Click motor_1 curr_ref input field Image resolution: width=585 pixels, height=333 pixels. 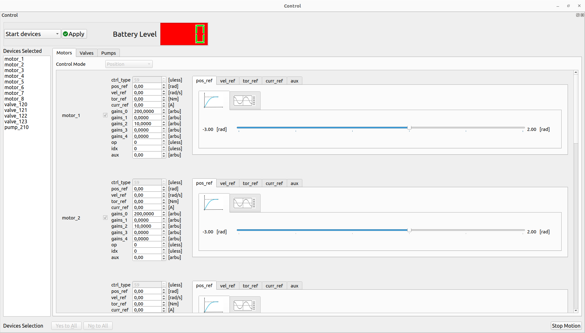pyautogui.click(x=147, y=105)
